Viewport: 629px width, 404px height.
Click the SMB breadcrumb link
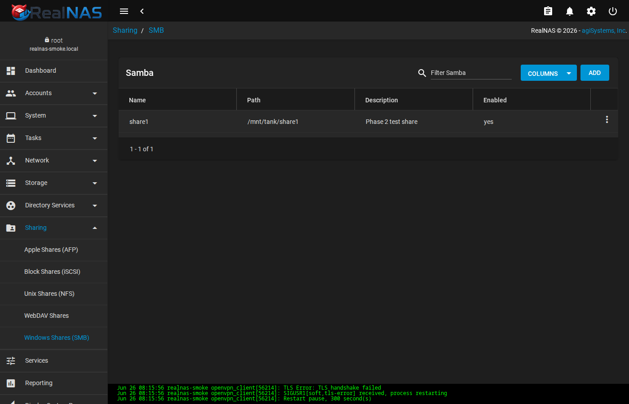(x=156, y=30)
